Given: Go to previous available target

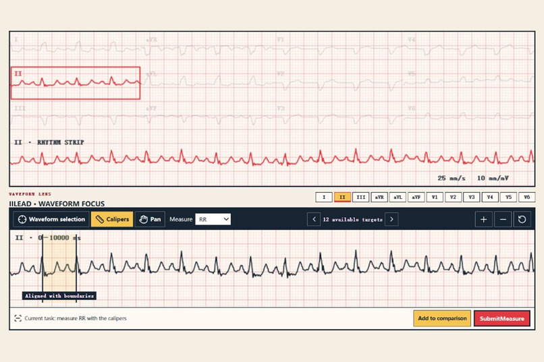Looking at the screenshot, I should (x=314, y=219).
